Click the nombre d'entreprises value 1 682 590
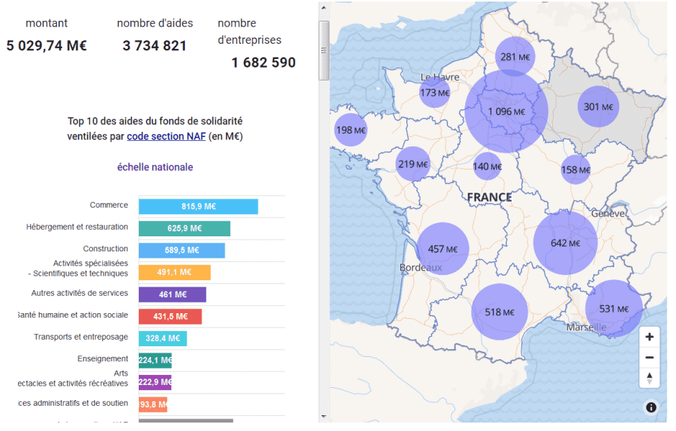The image size is (676, 431). tap(263, 62)
